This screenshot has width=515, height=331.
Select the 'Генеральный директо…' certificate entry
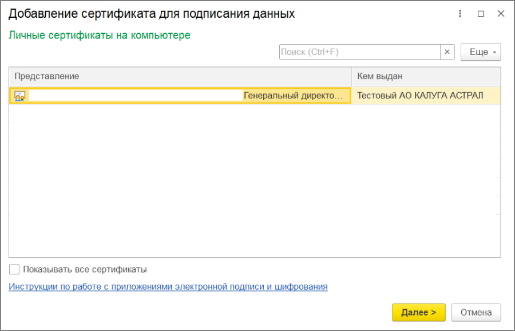coord(180,96)
